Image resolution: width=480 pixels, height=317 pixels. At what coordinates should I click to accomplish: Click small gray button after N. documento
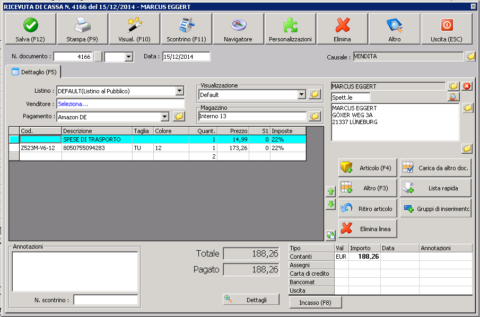(x=98, y=57)
